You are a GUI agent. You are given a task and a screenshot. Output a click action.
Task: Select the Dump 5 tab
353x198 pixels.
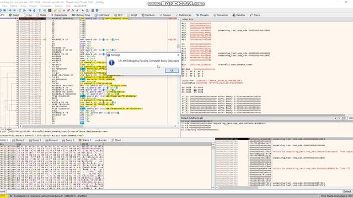click(68, 140)
